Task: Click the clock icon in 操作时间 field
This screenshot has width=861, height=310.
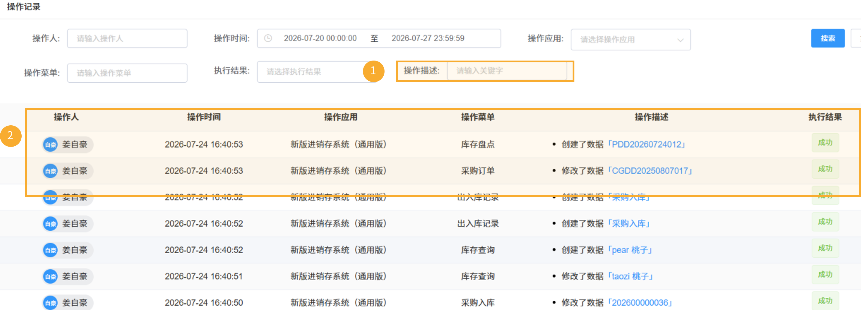Action: 268,38
